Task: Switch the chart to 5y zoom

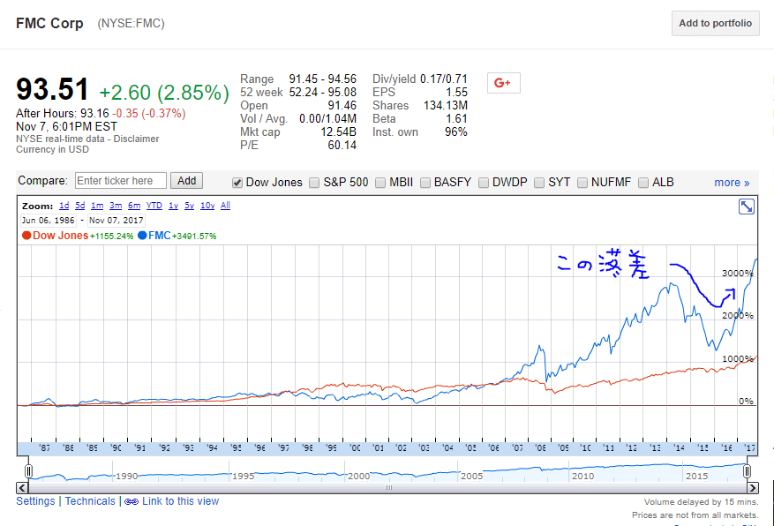Action: tap(190, 206)
